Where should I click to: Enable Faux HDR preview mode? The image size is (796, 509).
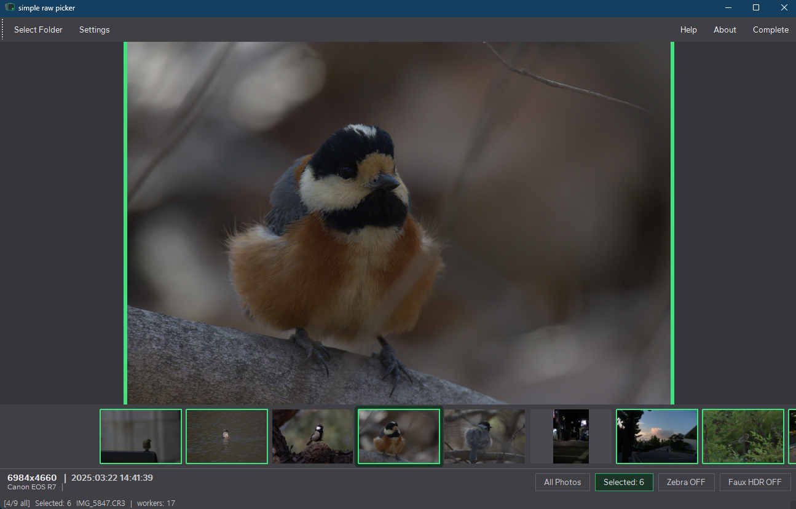[x=755, y=482]
